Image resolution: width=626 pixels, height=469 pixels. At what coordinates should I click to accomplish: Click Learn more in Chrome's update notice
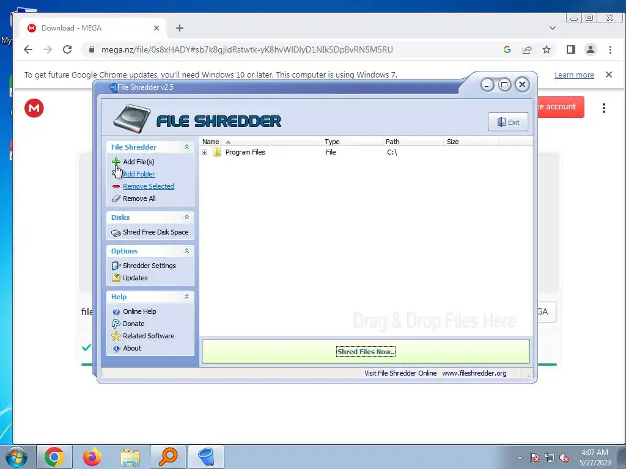[574, 75]
